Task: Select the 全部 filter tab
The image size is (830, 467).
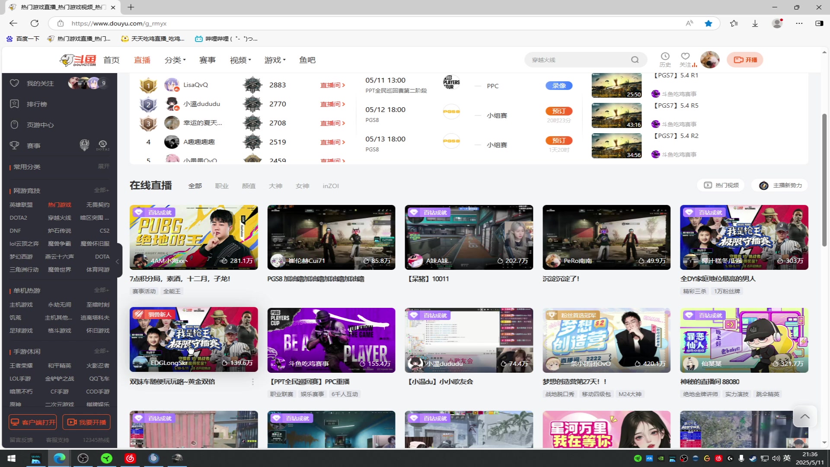Action: (195, 186)
